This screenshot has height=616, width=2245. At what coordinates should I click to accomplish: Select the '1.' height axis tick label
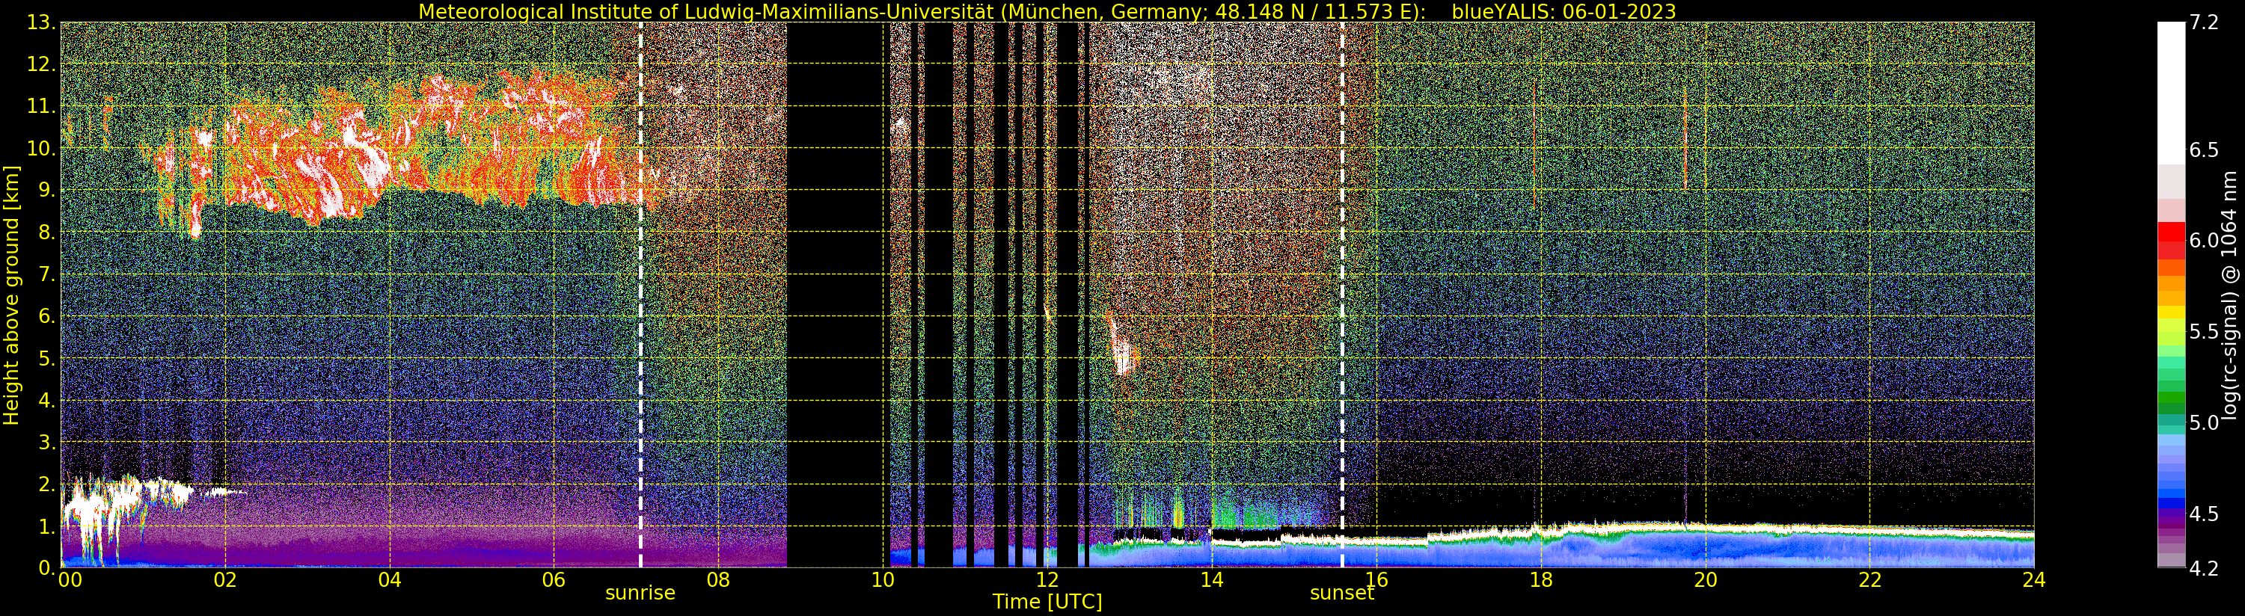tap(46, 526)
